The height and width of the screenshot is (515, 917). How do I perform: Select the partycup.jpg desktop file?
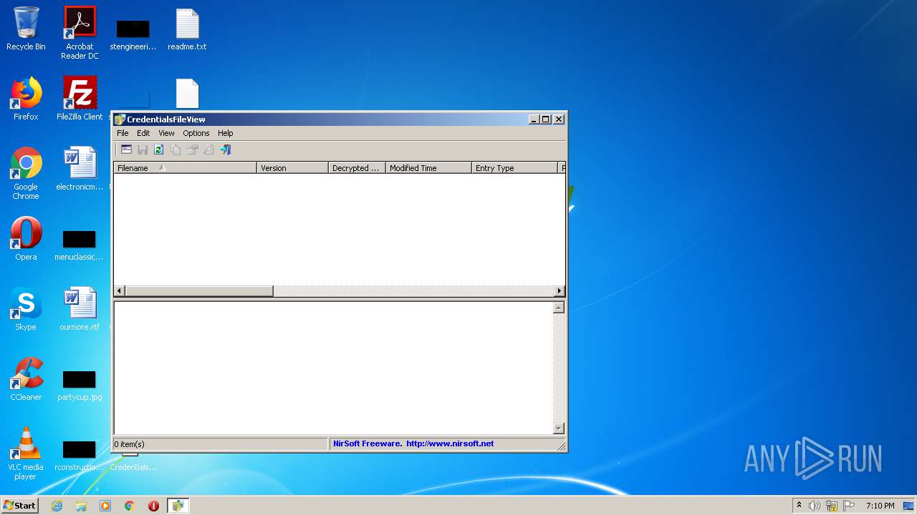pos(80,385)
